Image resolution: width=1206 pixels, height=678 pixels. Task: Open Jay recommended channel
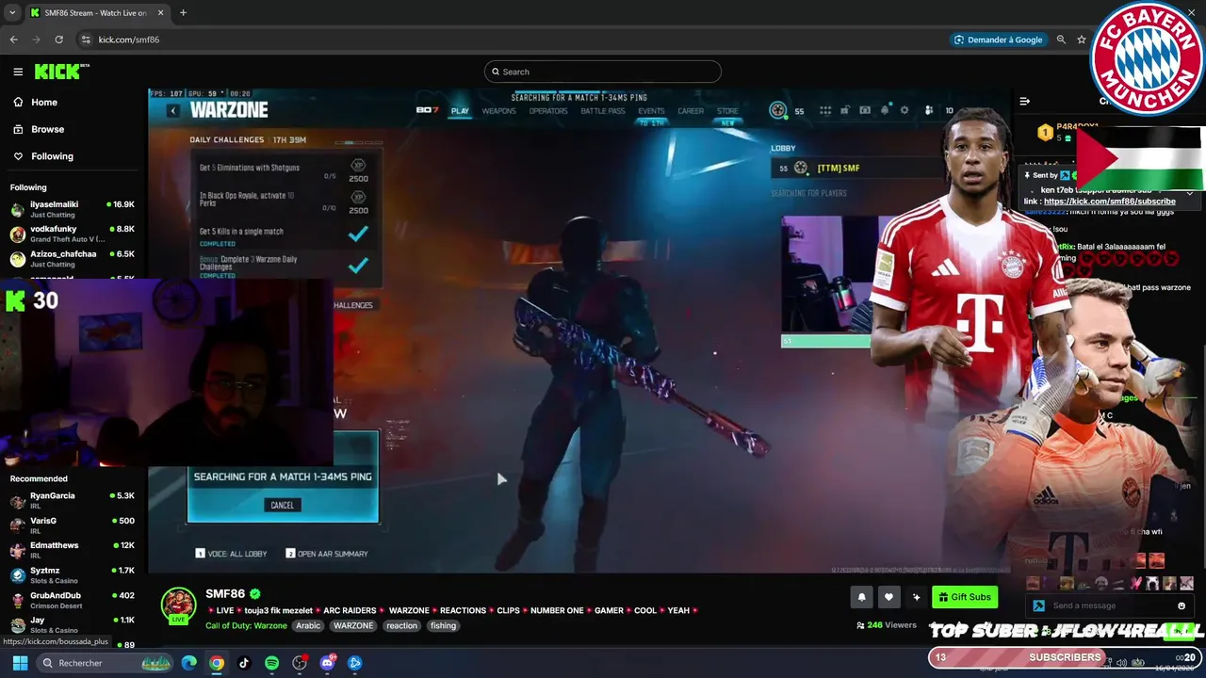pos(72,624)
